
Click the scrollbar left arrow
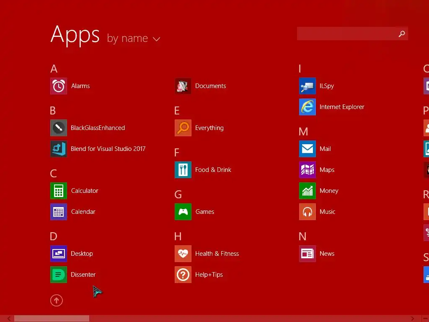(x=9, y=319)
